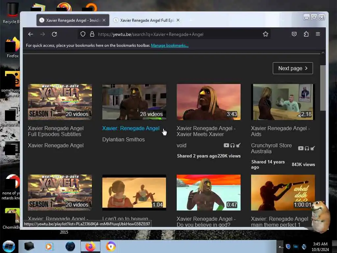The width and height of the screenshot is (337, 253).
Task: Open Dylantian Smithos channel
Action: 123,139
